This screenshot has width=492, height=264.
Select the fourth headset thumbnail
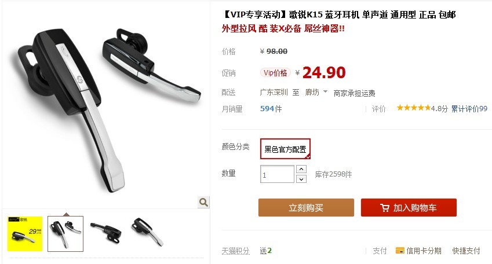tap(147, 233)
